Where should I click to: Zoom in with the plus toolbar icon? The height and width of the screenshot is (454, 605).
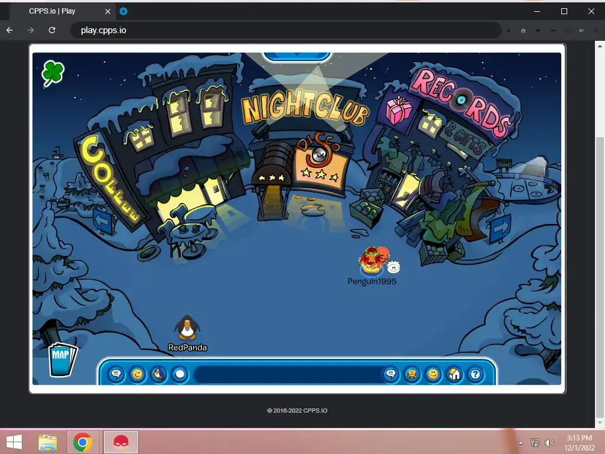pyautogui.click(x=538, y=31)
